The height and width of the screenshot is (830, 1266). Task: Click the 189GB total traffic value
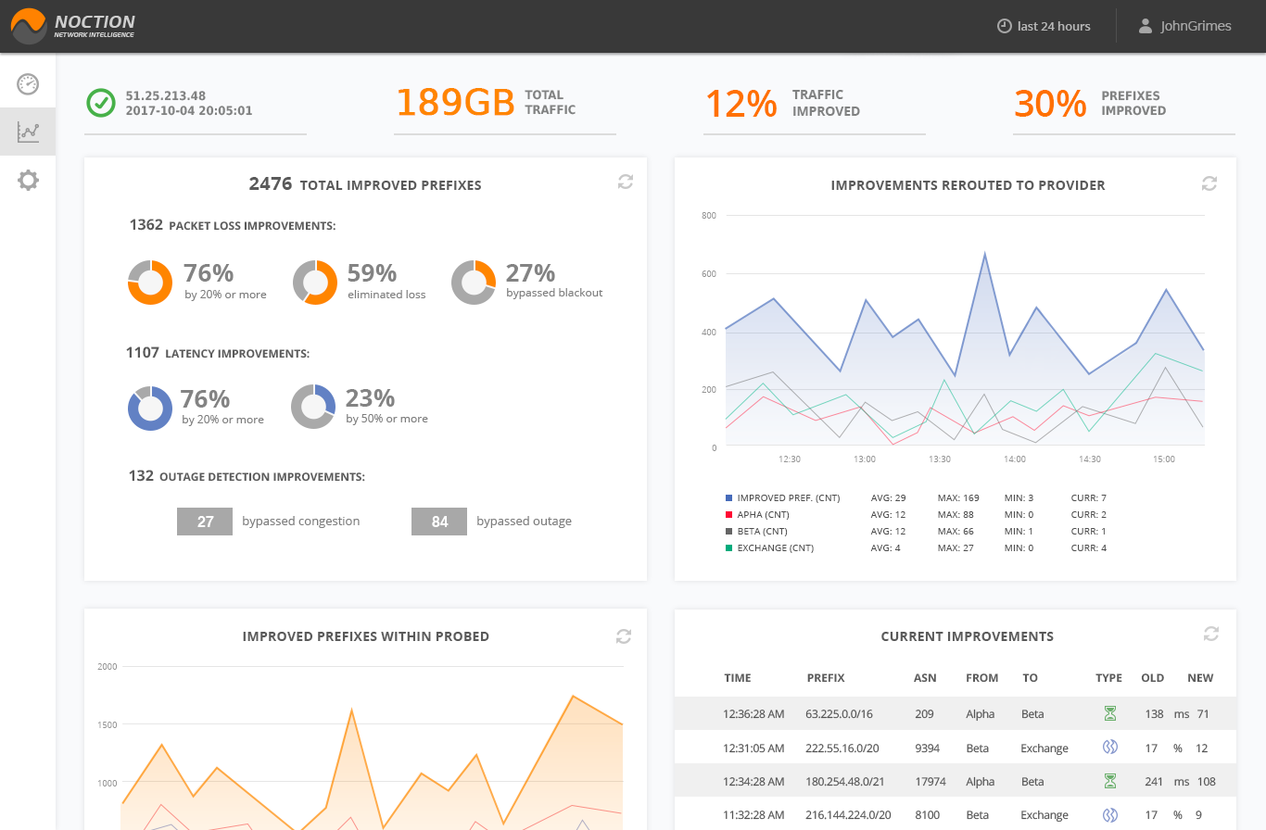click(x=455, y=103)
